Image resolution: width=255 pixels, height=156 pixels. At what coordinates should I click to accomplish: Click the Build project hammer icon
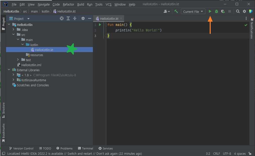176,11
